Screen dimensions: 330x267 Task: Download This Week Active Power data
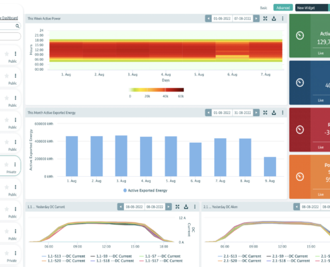click(274, 19)
